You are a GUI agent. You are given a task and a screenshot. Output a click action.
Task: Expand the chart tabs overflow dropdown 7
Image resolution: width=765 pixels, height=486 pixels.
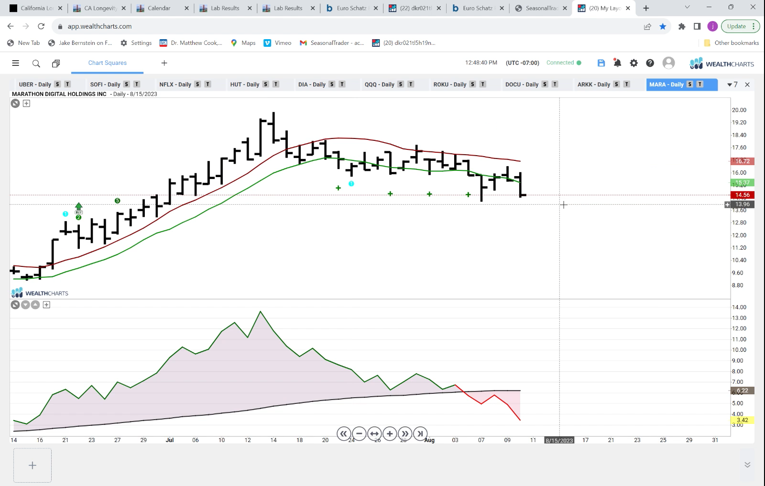coord(732,85)
